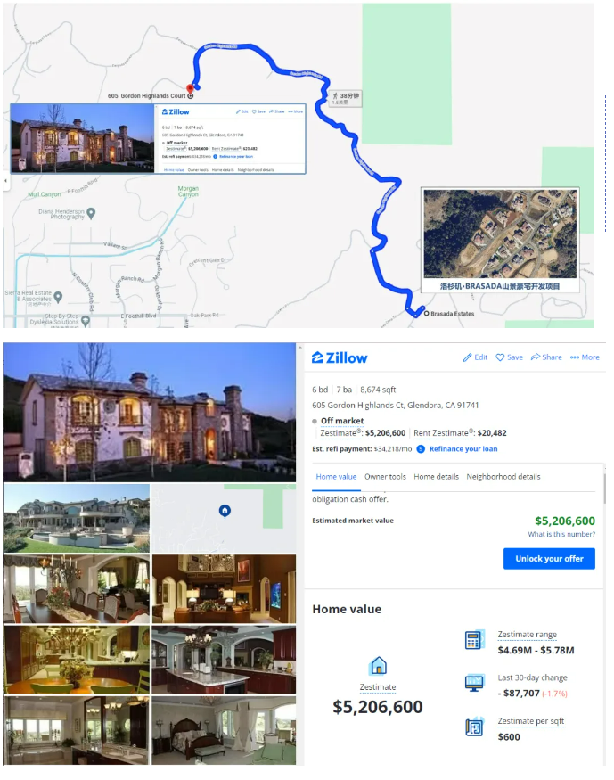Click the blue home marker on the mini map
The image size is (614, 780).
225,511
